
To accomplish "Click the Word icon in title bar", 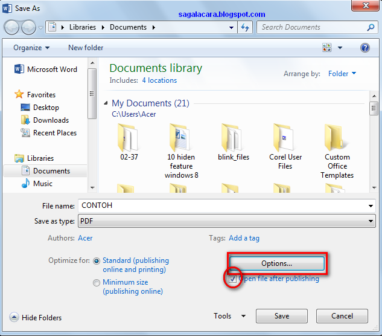I will (x=7, y=8).
